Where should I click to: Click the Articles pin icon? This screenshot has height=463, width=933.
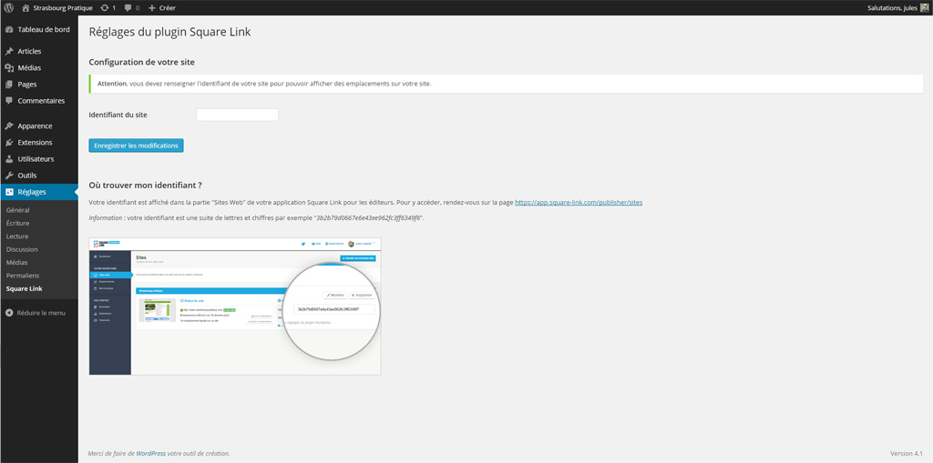pyautogui.click(x=9, y=51)
